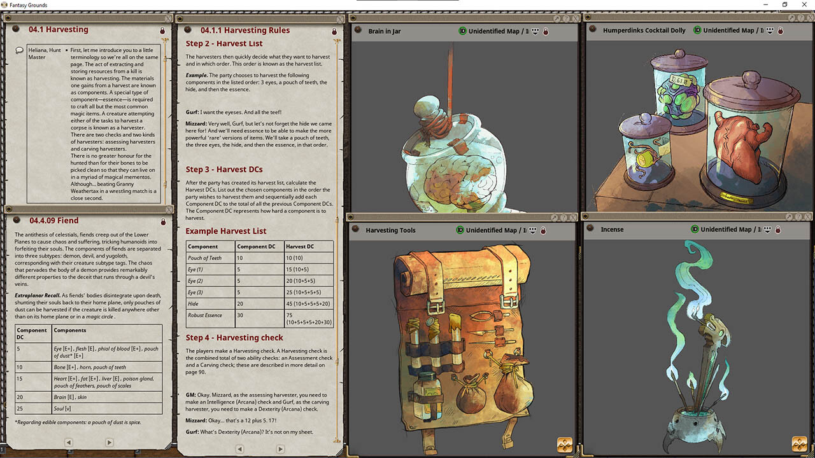Image resolution: width=815 pixels, height=458 pixels.
Task: Click the token size icon on Harvesting Tools
Action: pyautogui.click(x=533, y=230)
